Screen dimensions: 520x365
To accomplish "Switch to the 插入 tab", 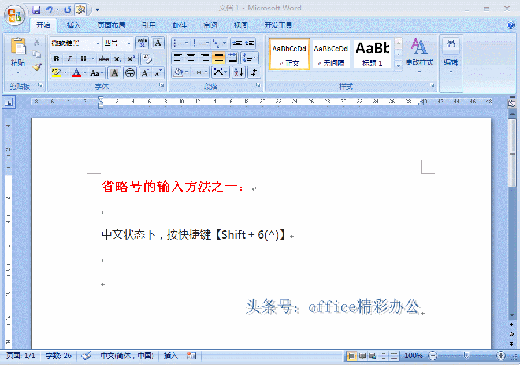I will [73, 25].
